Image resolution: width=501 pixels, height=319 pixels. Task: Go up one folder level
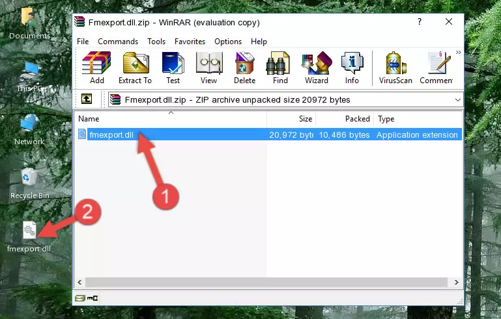(x=87, y=99)
